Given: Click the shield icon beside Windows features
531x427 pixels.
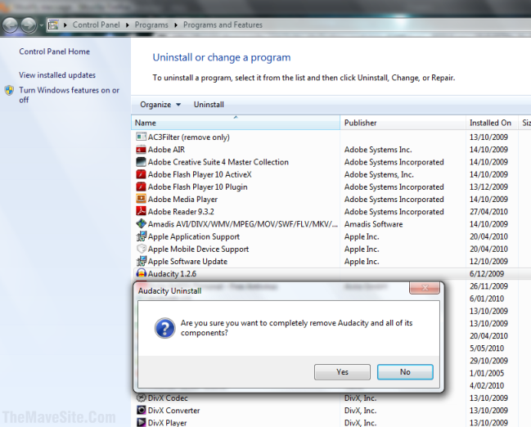Looking at the screenshot, I should (9, 91).
